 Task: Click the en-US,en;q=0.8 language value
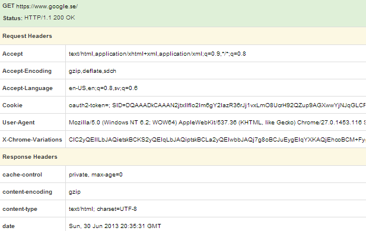[103, 88]
